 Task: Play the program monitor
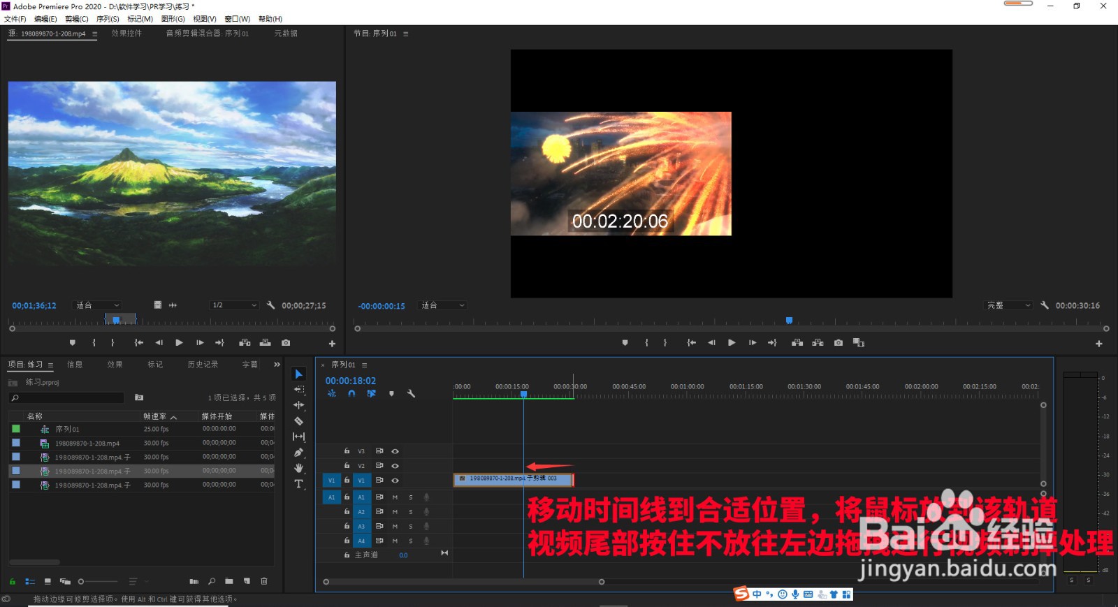pyautogui.click(x=732, y=343)
